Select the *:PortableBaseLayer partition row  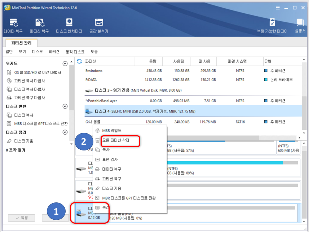(193, 101)
